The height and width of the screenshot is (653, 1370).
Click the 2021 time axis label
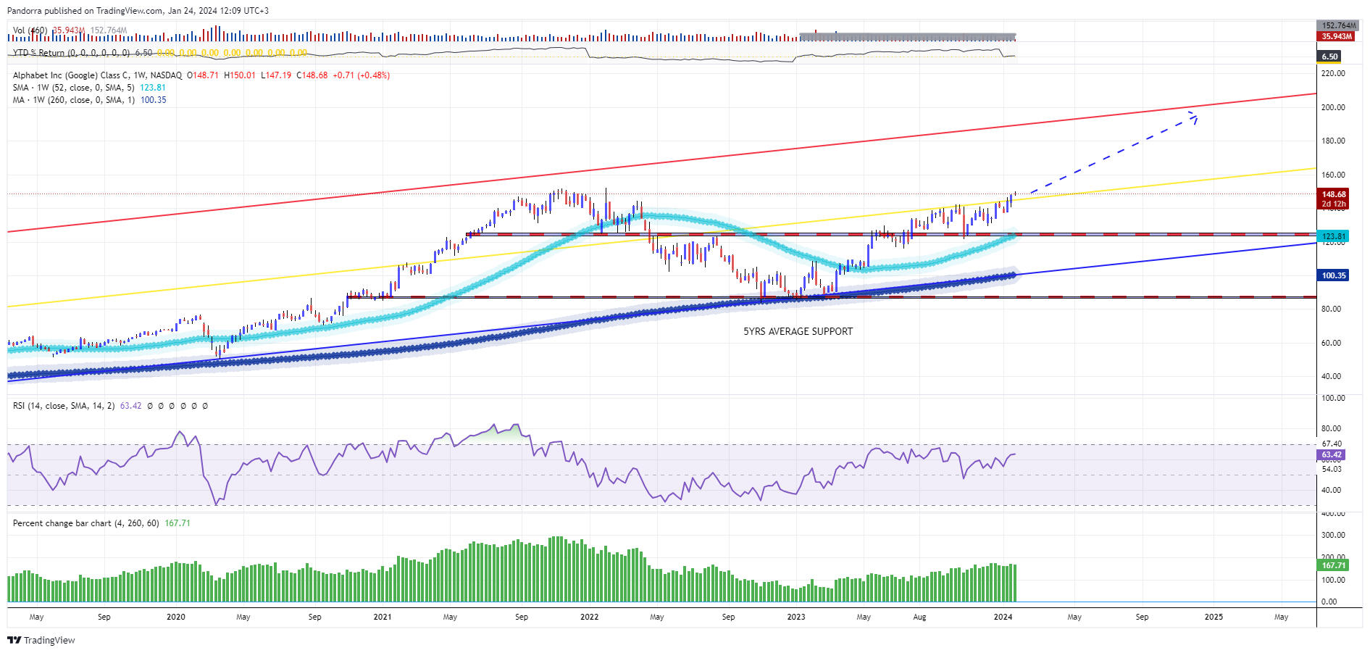coord(383,617)
